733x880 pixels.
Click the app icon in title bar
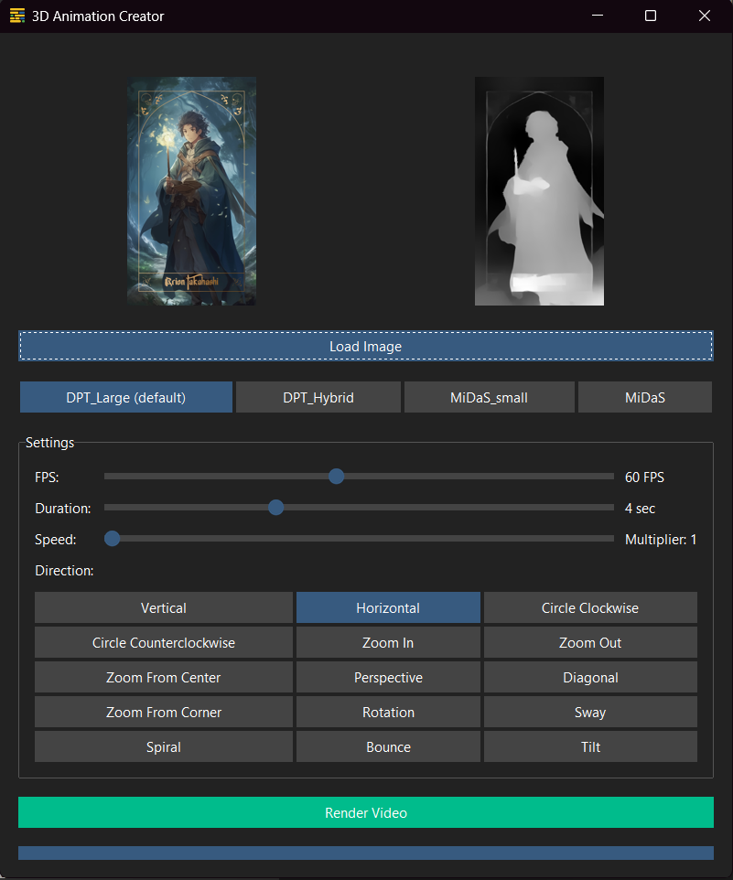pyautogui.click(x=17, y=16)
